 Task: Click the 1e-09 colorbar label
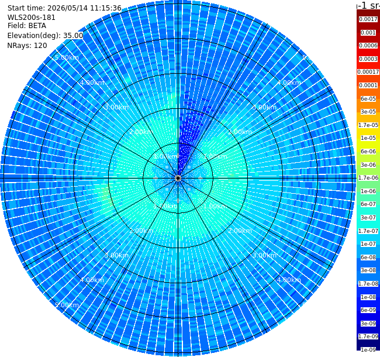[368, 349]
